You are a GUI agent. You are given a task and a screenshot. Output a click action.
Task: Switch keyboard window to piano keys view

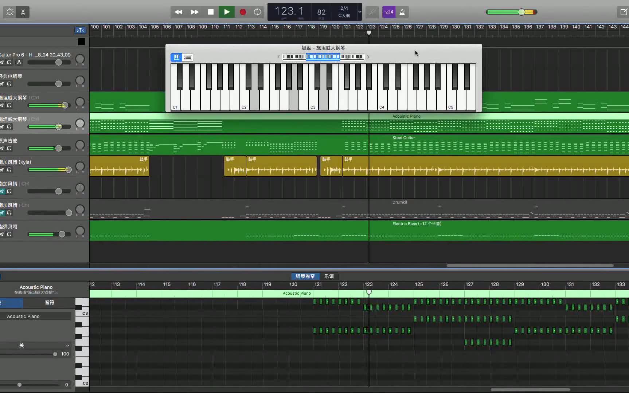[176, 57]
